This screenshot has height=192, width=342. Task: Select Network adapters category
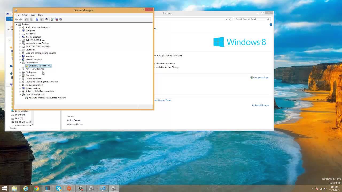[34, 59]
